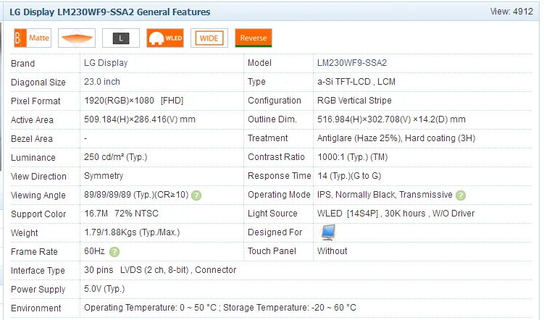Click the 'Touch Panel' row label
The image size is (544, 320).
point(272,251)
